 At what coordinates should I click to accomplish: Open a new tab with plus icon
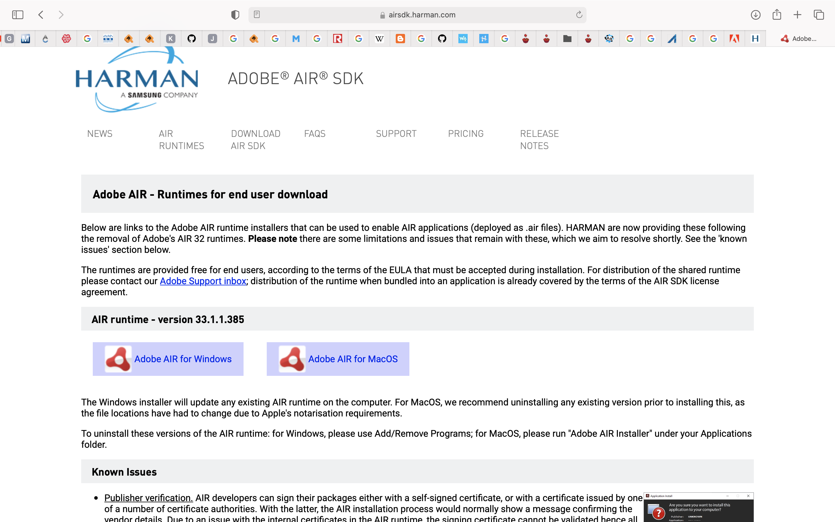point(797,15)
